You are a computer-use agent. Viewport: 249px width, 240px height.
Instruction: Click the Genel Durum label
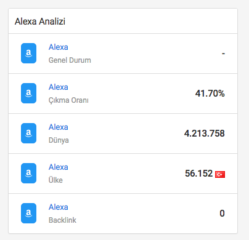tap(70, 60)
